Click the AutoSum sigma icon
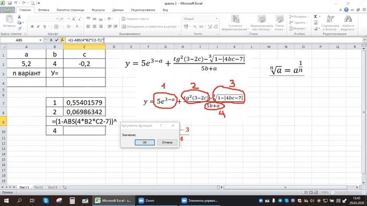Image resolution: width=367 pixels, height=206 pixels. coord(315,17)
